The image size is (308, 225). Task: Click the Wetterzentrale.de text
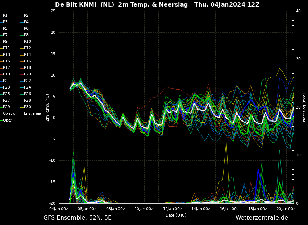[262, 217]
